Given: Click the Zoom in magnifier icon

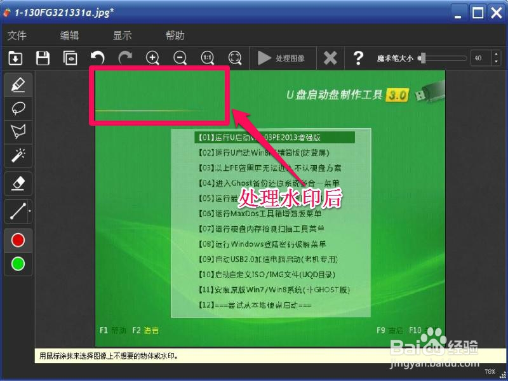Looking at the screenshot, I should tap(152, 58).
